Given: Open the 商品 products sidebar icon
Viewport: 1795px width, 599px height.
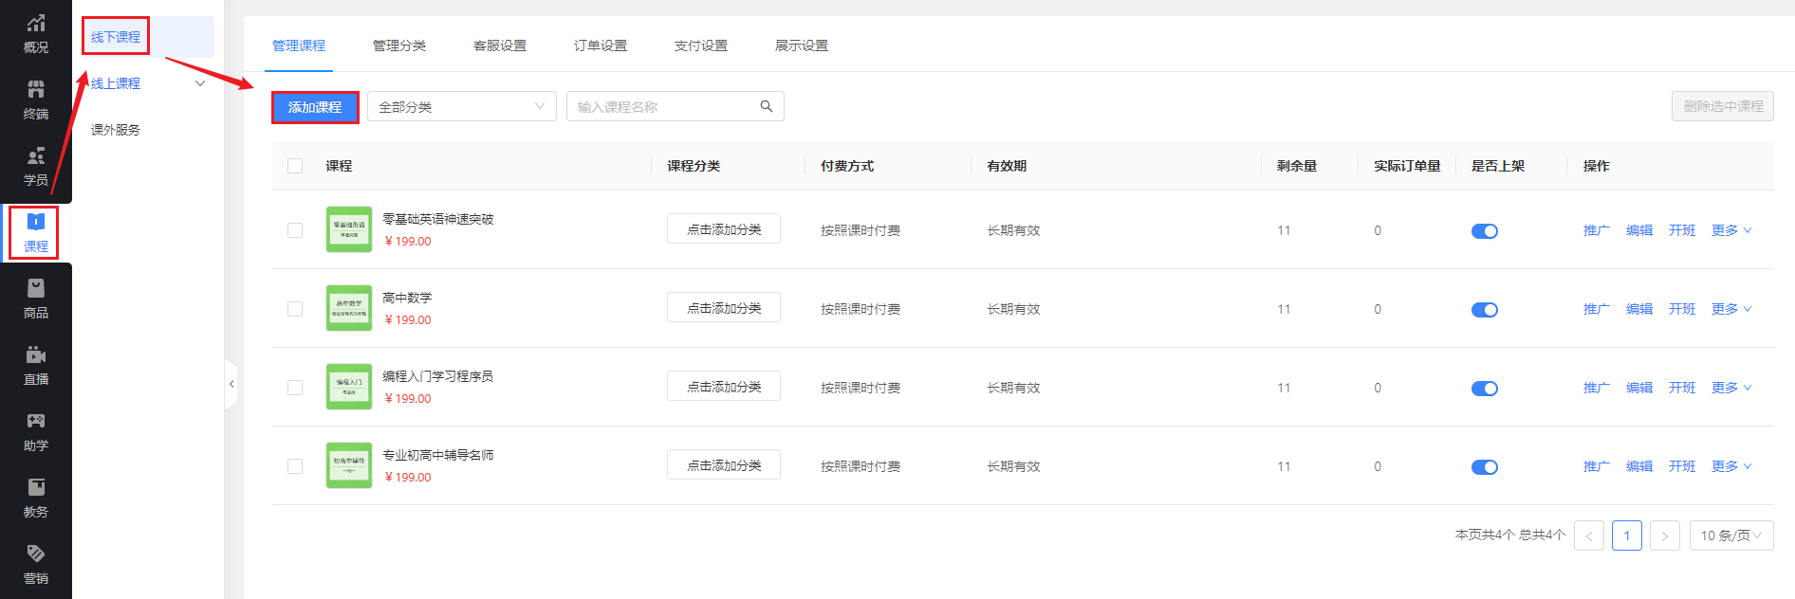Looking at the screenshot, I should coord(35,299).
